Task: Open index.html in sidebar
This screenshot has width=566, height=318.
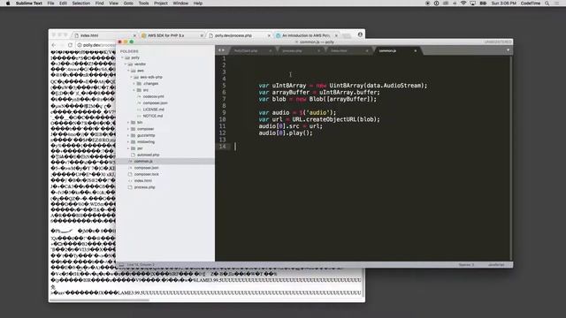Action: pos(143,181)
